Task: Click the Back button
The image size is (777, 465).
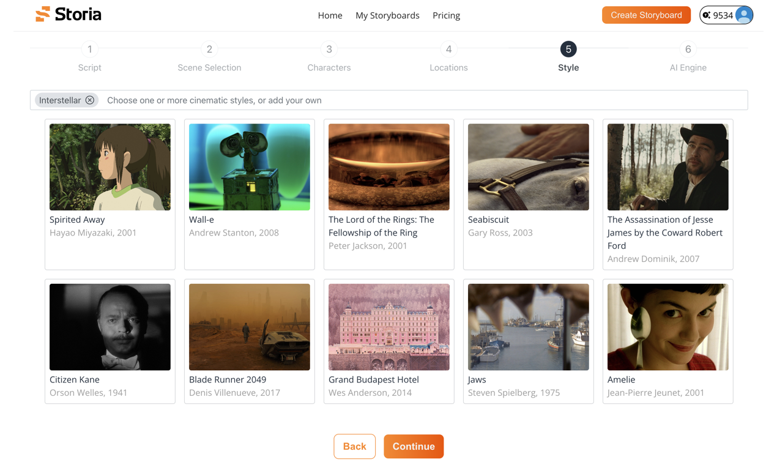Action: point(354,447)
